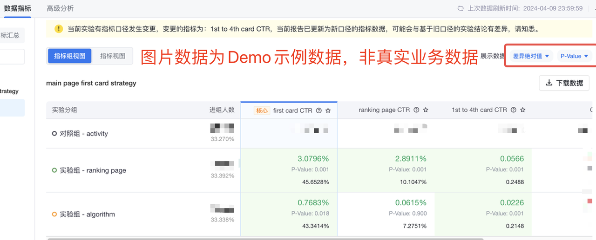Switch to 指标组视图 view

coord(70,56)
